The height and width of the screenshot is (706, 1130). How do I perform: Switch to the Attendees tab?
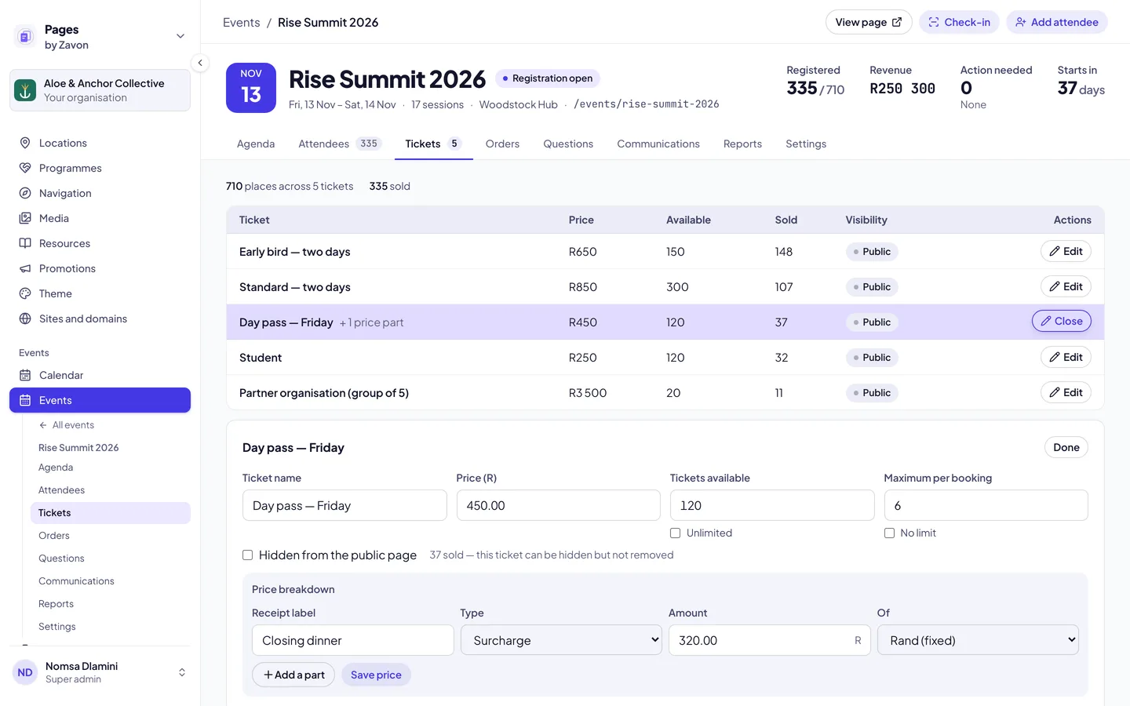(x=339, y=144)
